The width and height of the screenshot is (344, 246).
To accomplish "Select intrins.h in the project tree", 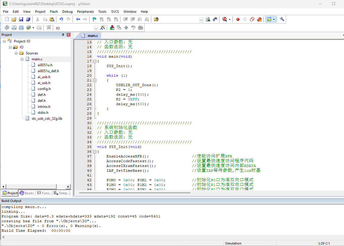I will tap(44, 107).
